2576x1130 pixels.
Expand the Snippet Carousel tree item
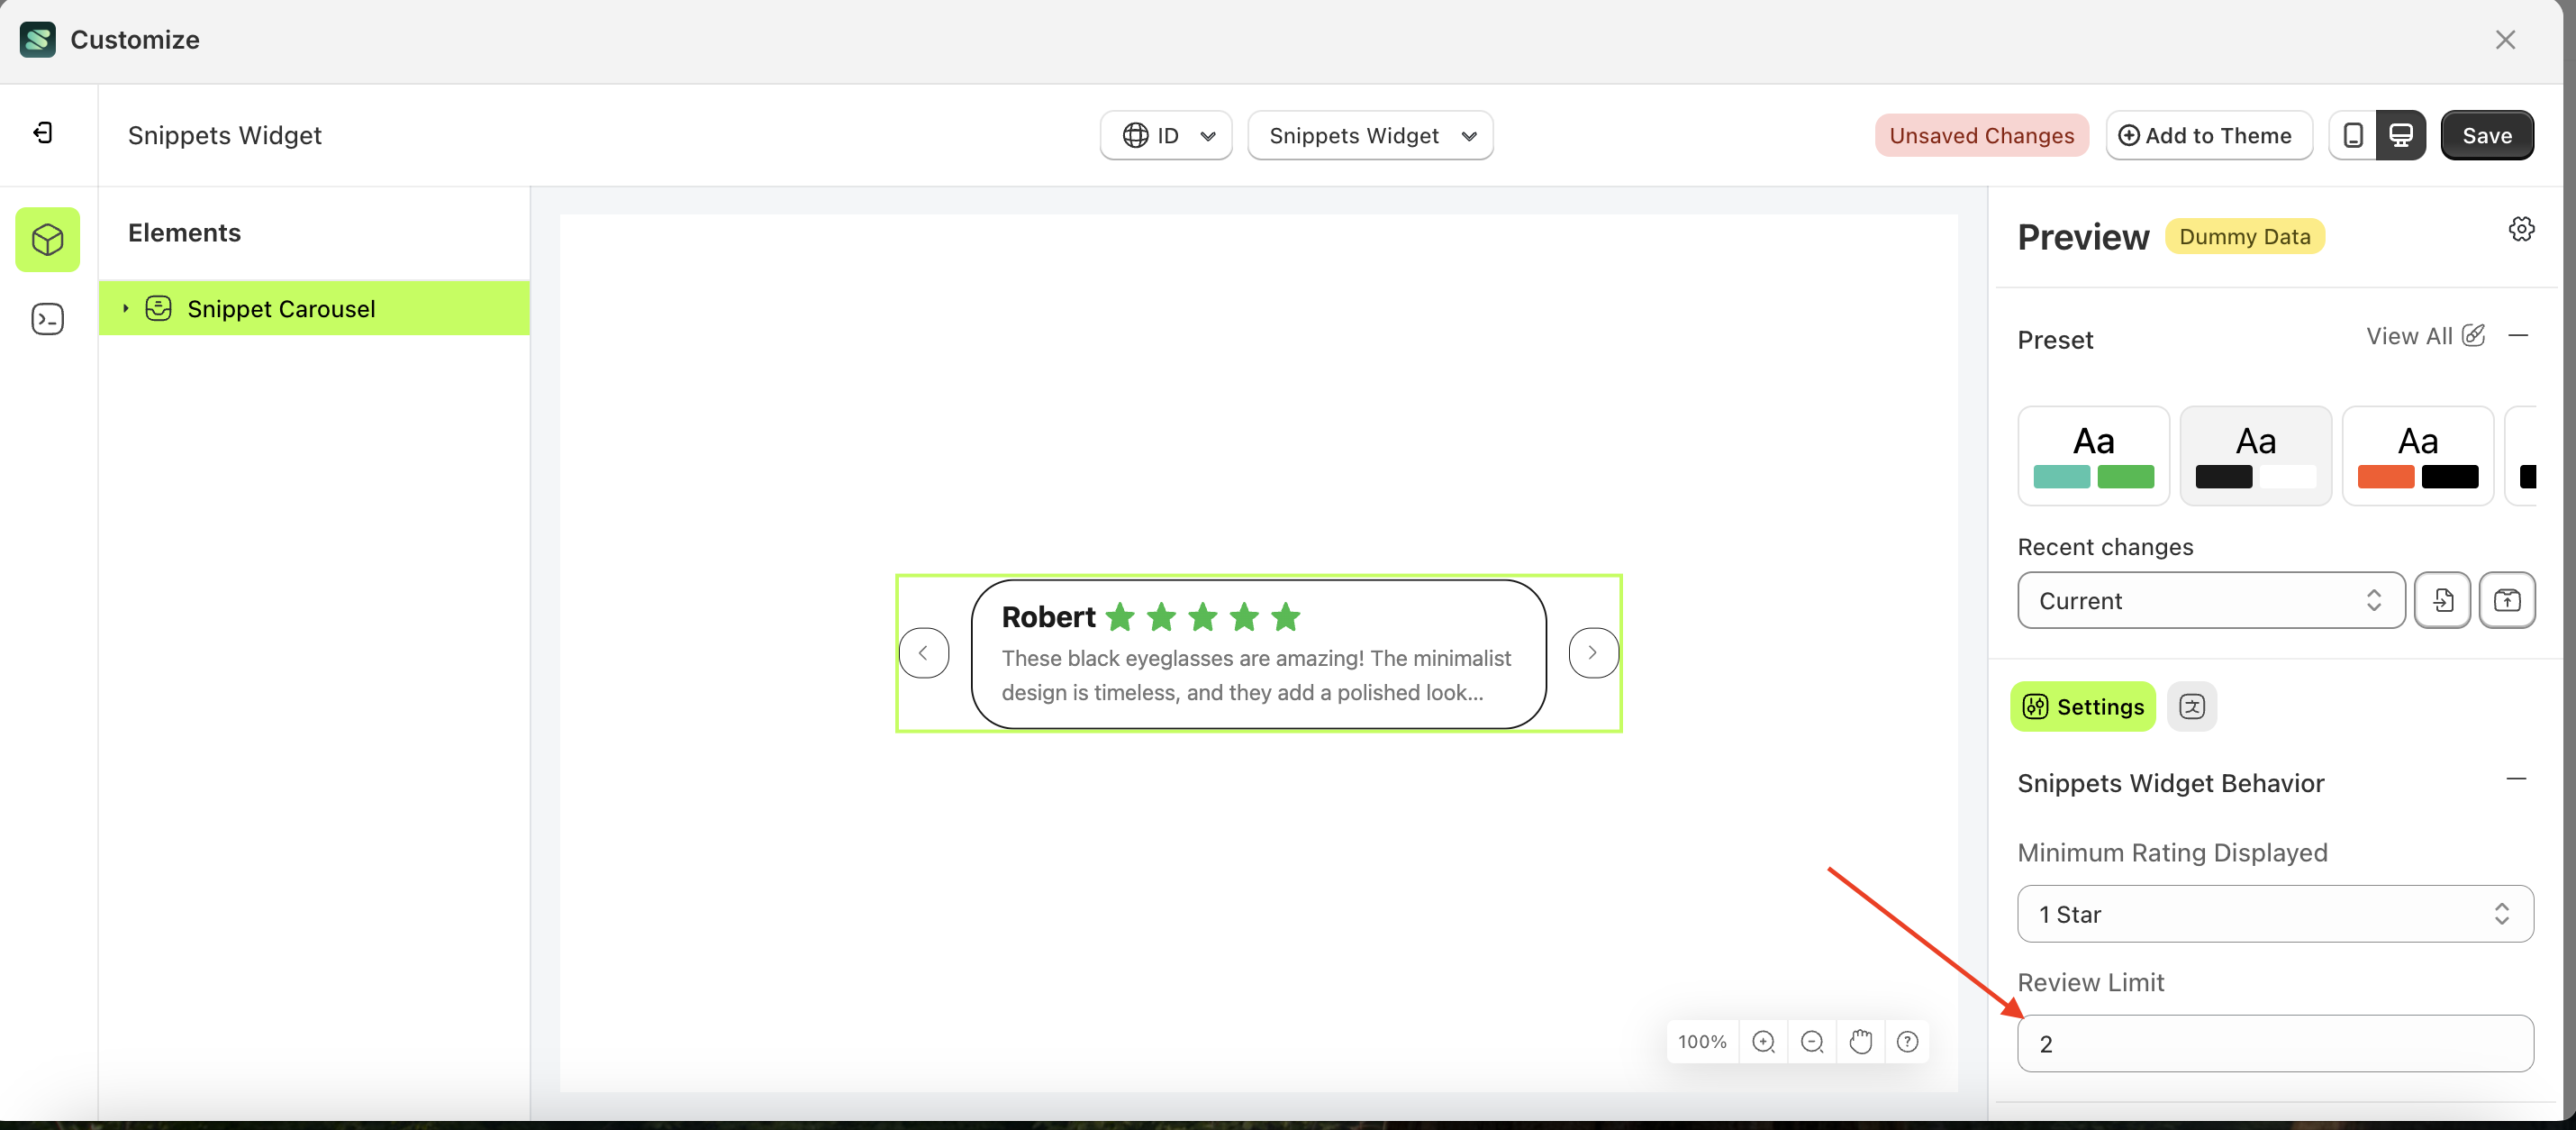(126, 308)
